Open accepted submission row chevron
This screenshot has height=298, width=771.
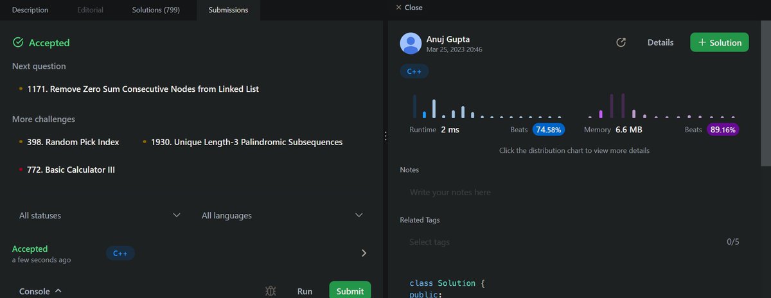364,253
